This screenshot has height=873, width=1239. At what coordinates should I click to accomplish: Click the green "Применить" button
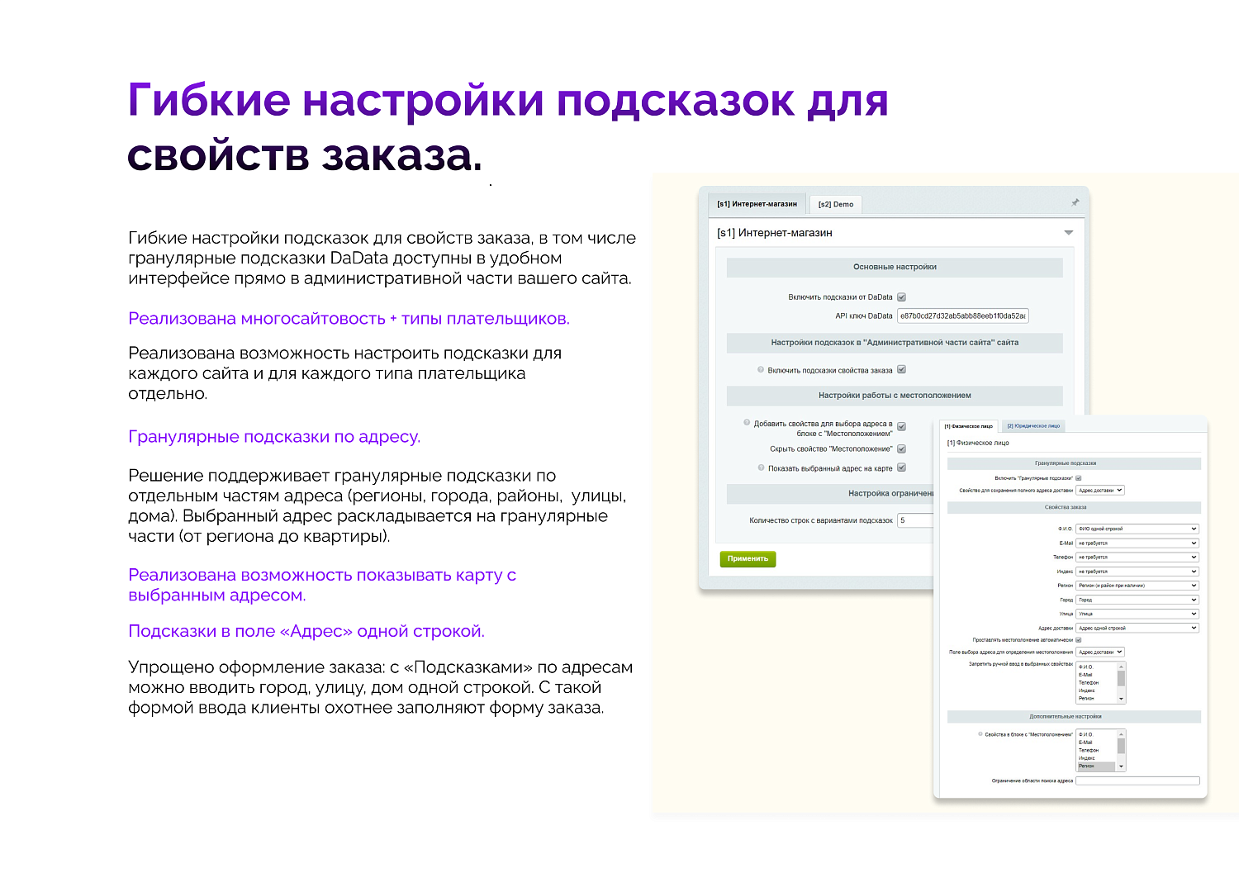[x=748, y=558]
